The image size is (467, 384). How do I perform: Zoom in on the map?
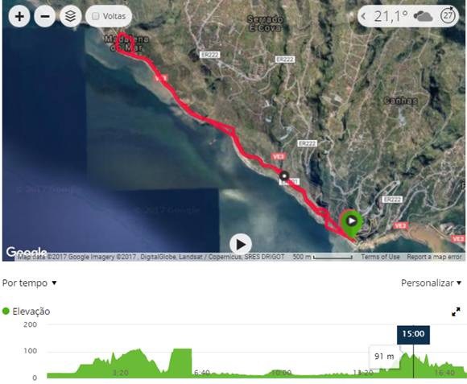(19, 16)
